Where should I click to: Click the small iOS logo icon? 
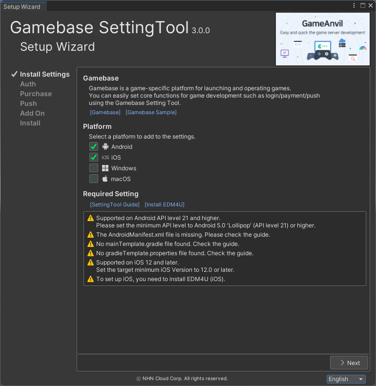[x=105, y=157]
